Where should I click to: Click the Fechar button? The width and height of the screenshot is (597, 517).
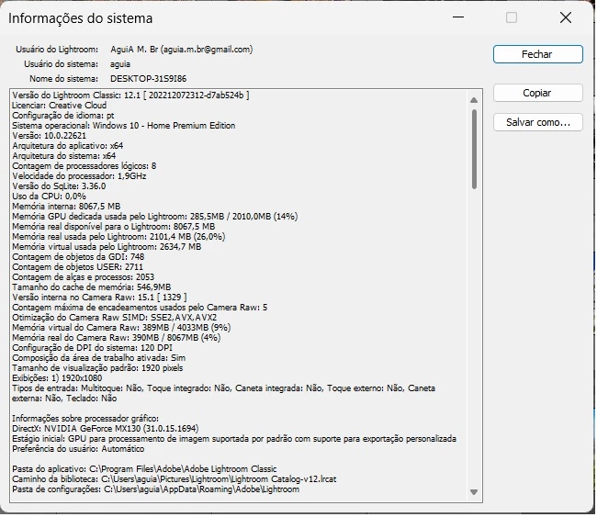tap(539, 54)
